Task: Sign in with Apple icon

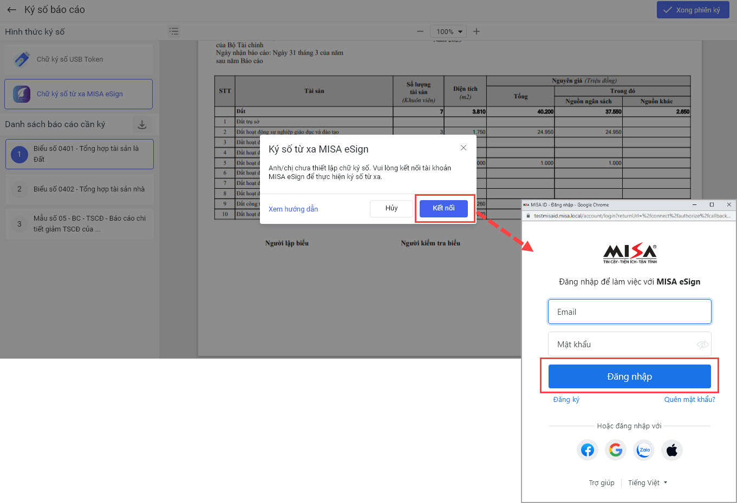Action: pyautogui.click(x=672, y=450)
